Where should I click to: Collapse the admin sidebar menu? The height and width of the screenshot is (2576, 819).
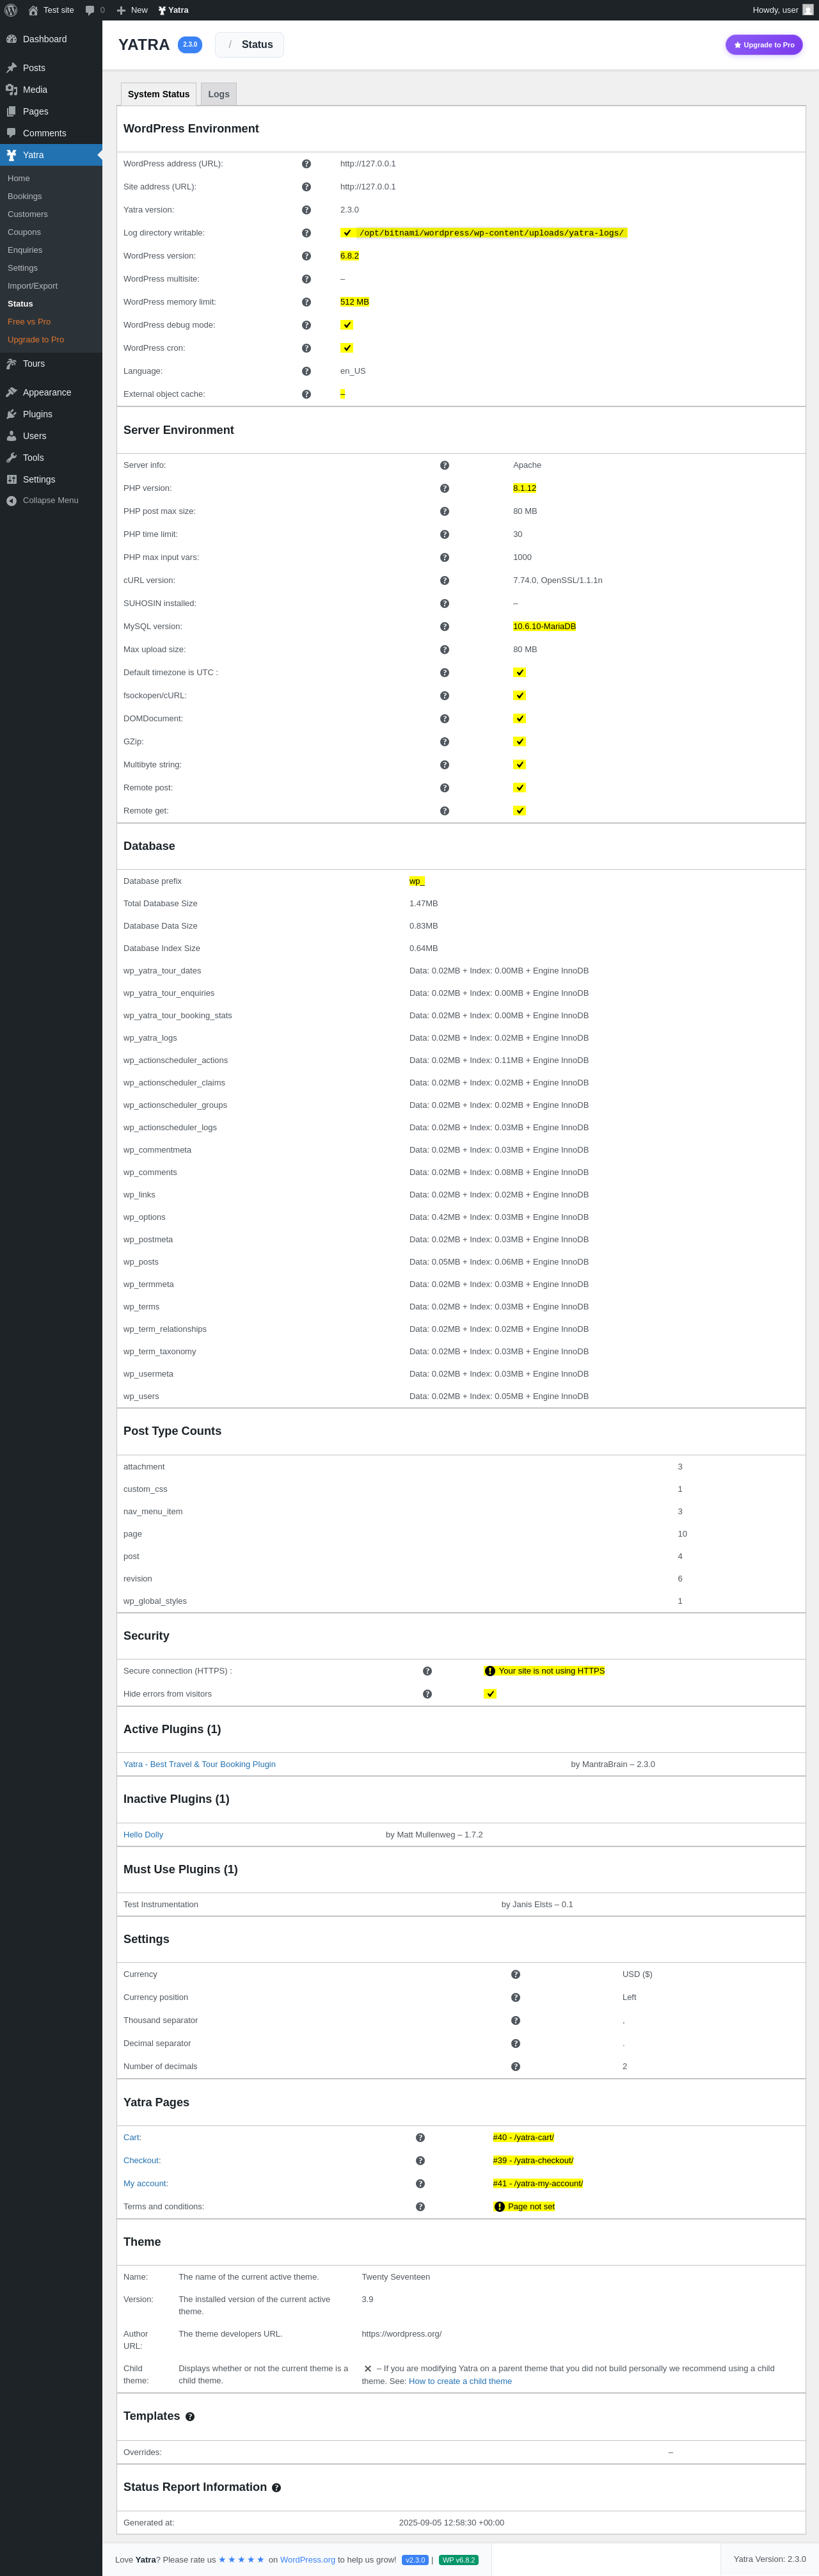point(51,501)
